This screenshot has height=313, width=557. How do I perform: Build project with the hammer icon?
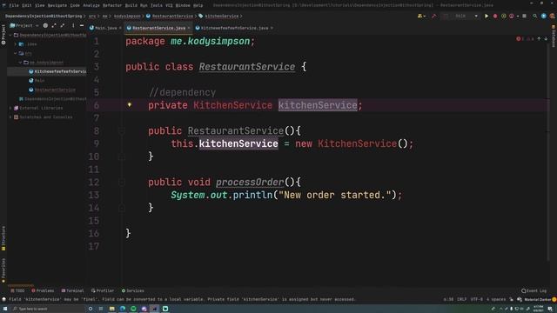click(433, 16)
